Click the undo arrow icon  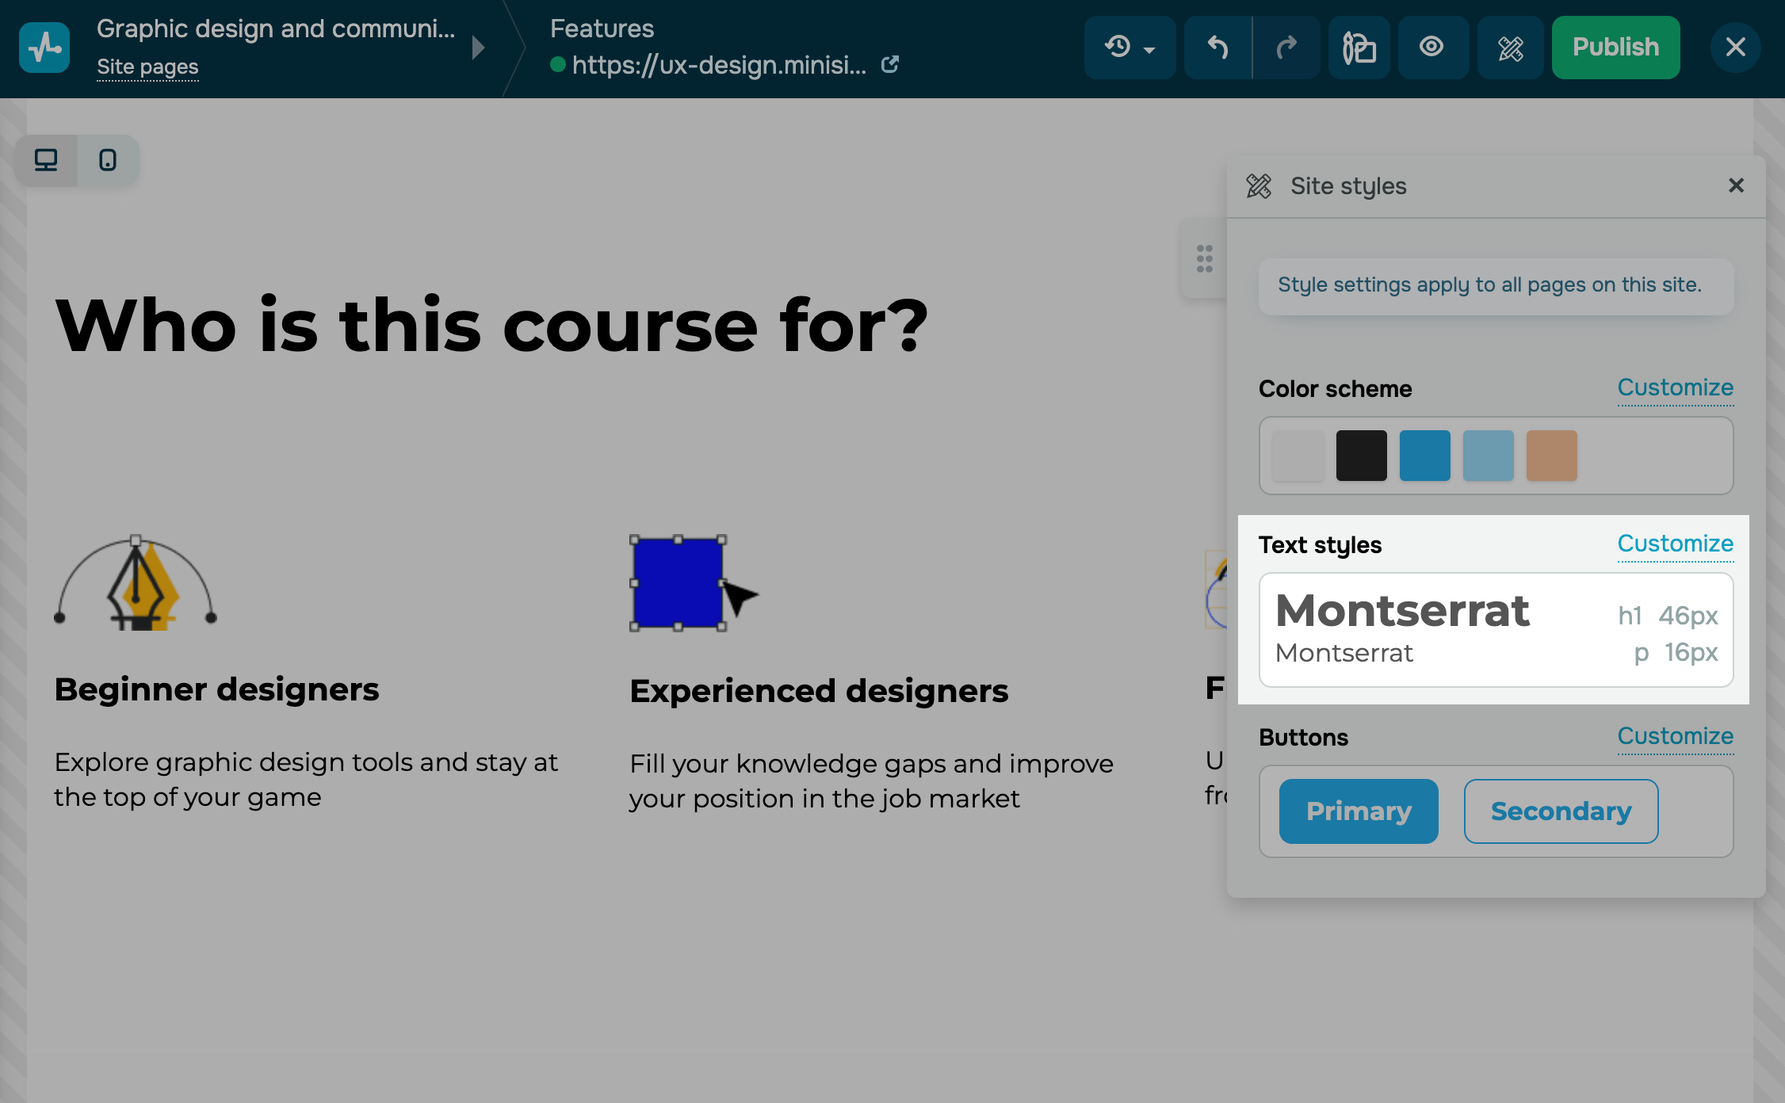tap(1217, 48)
